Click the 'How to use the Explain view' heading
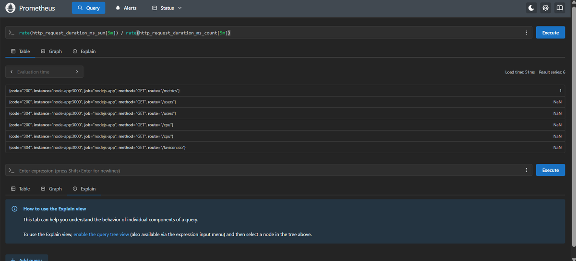Image resolution: width=576 pixels, height=261 pixels. point(55,209)
